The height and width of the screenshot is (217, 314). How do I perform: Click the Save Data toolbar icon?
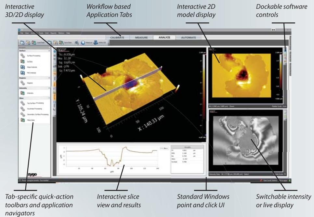pyautogui.click(x=61, y=43)
